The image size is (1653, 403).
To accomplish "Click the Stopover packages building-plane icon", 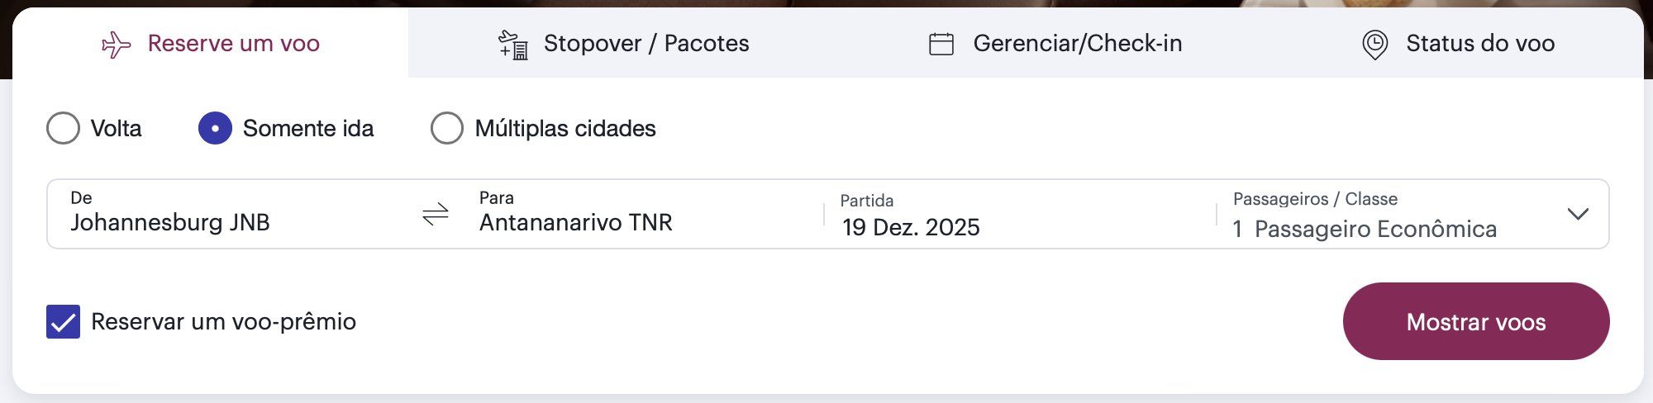I will coord(512,45).
